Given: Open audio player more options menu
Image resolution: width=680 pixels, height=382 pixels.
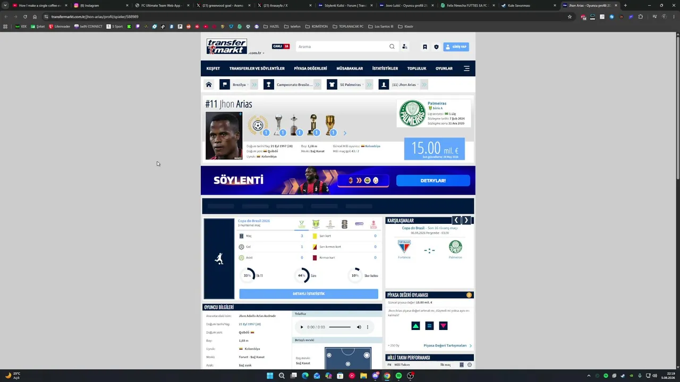Looking at the screenshot, I should pyautogui.click(x=367, y=327).
